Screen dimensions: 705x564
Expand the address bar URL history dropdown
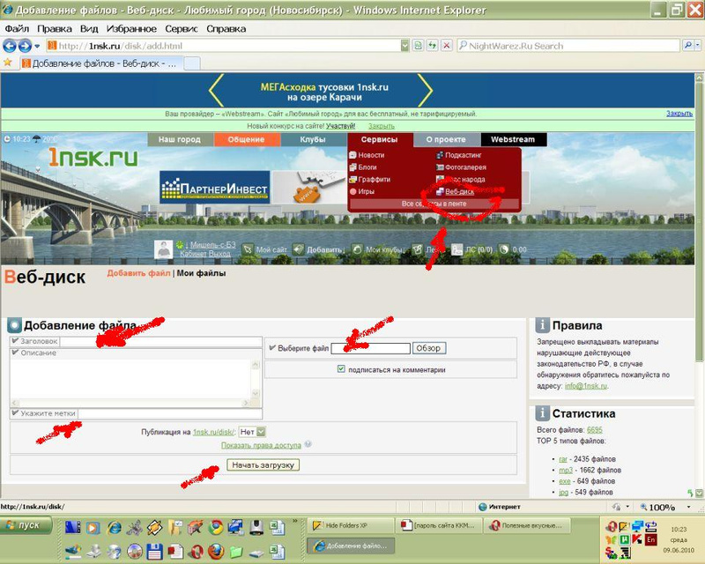click(404, 46)
